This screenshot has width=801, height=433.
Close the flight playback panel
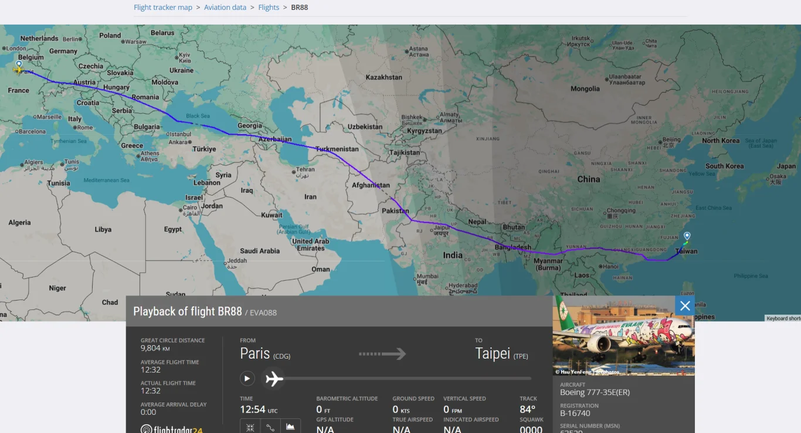[685, 306]
